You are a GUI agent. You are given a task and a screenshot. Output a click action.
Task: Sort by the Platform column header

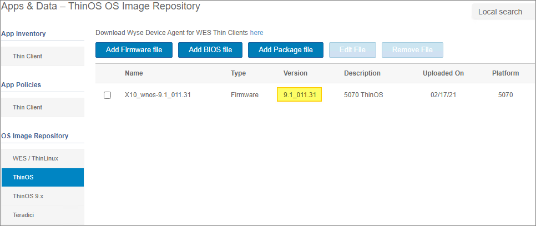[x=505, y=73]
